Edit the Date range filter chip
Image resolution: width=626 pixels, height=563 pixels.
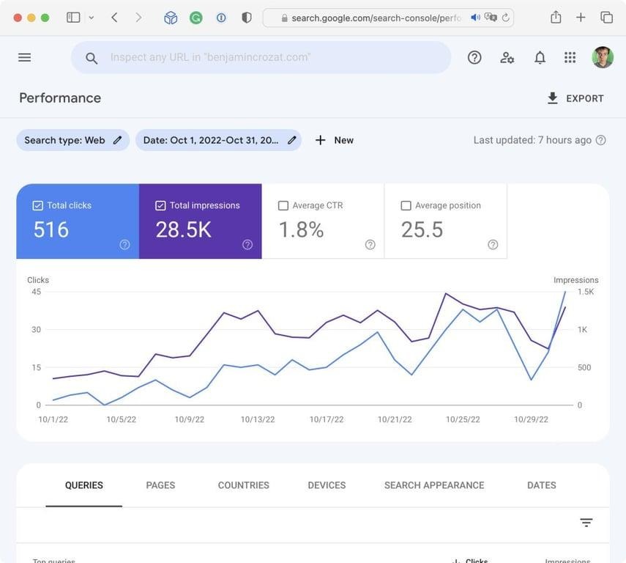(218, 140)
